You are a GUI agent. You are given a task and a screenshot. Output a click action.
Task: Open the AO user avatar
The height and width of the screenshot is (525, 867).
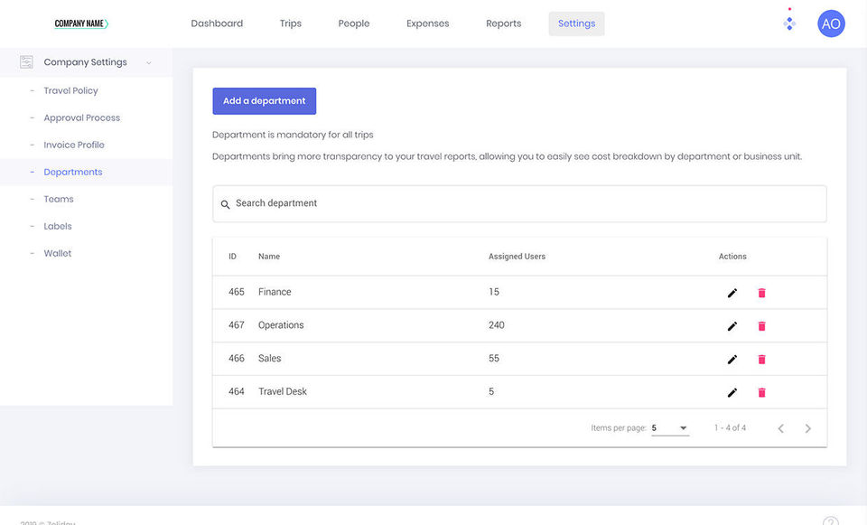(x=831, y=24)
